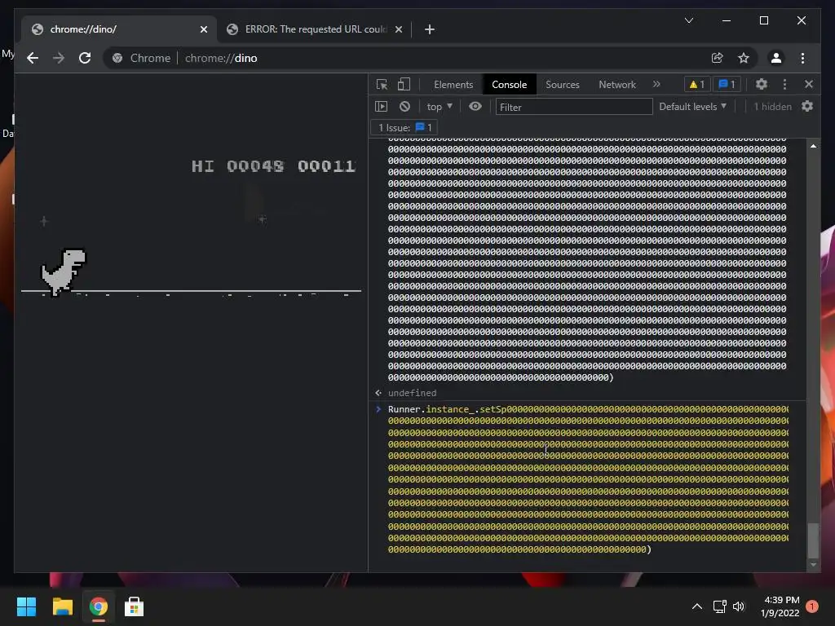Image resolution: width=835 pixels, height=626 pixels.
Task: Click the console scrollbar down arrow
Action: pyautogui.click(x=813, y=565)
